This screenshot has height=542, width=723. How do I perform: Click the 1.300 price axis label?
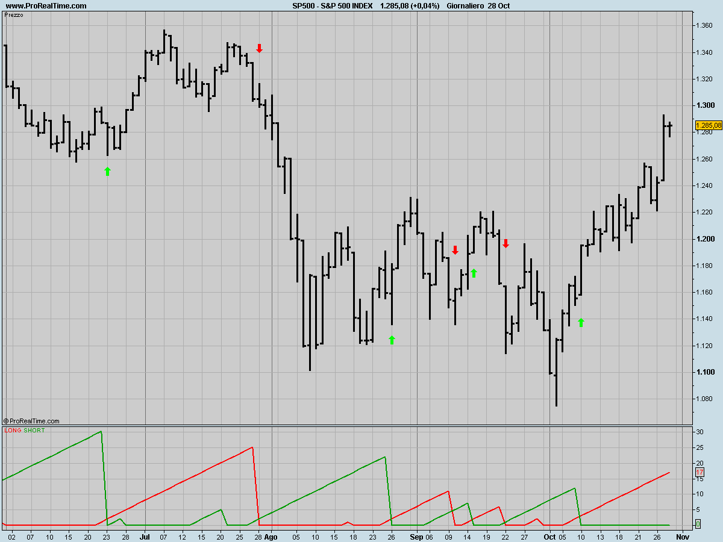click(x=705, y=105)
